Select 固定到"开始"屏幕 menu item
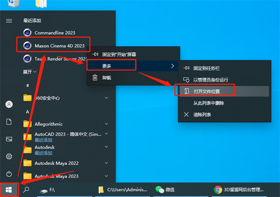Viewport: 280px width, 197px height. [x=133, y=54]
